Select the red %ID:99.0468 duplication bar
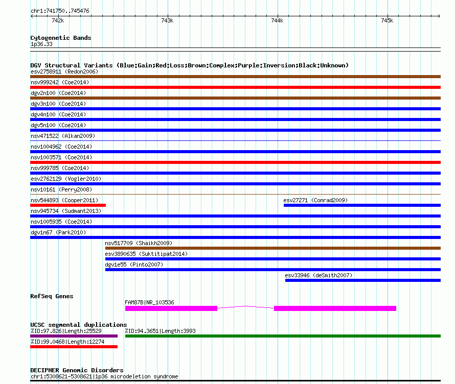 tap(74, 347)
